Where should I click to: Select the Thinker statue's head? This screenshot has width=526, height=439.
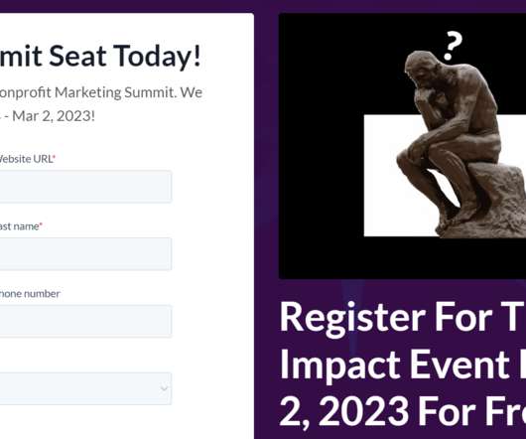423,68
